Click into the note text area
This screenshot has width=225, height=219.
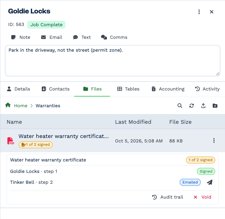coord(113,61)
